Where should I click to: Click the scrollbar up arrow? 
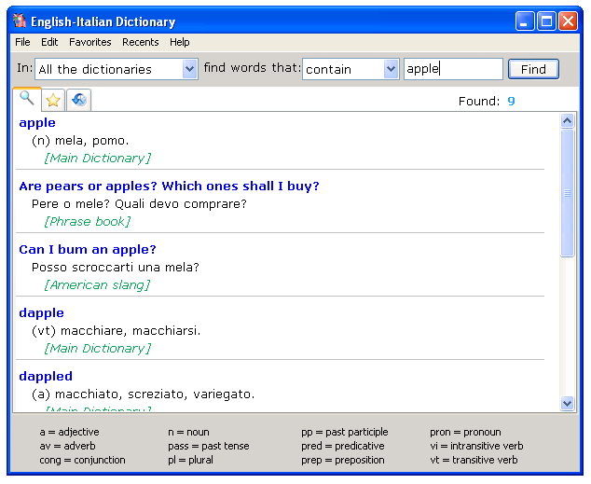click(567, 121)
